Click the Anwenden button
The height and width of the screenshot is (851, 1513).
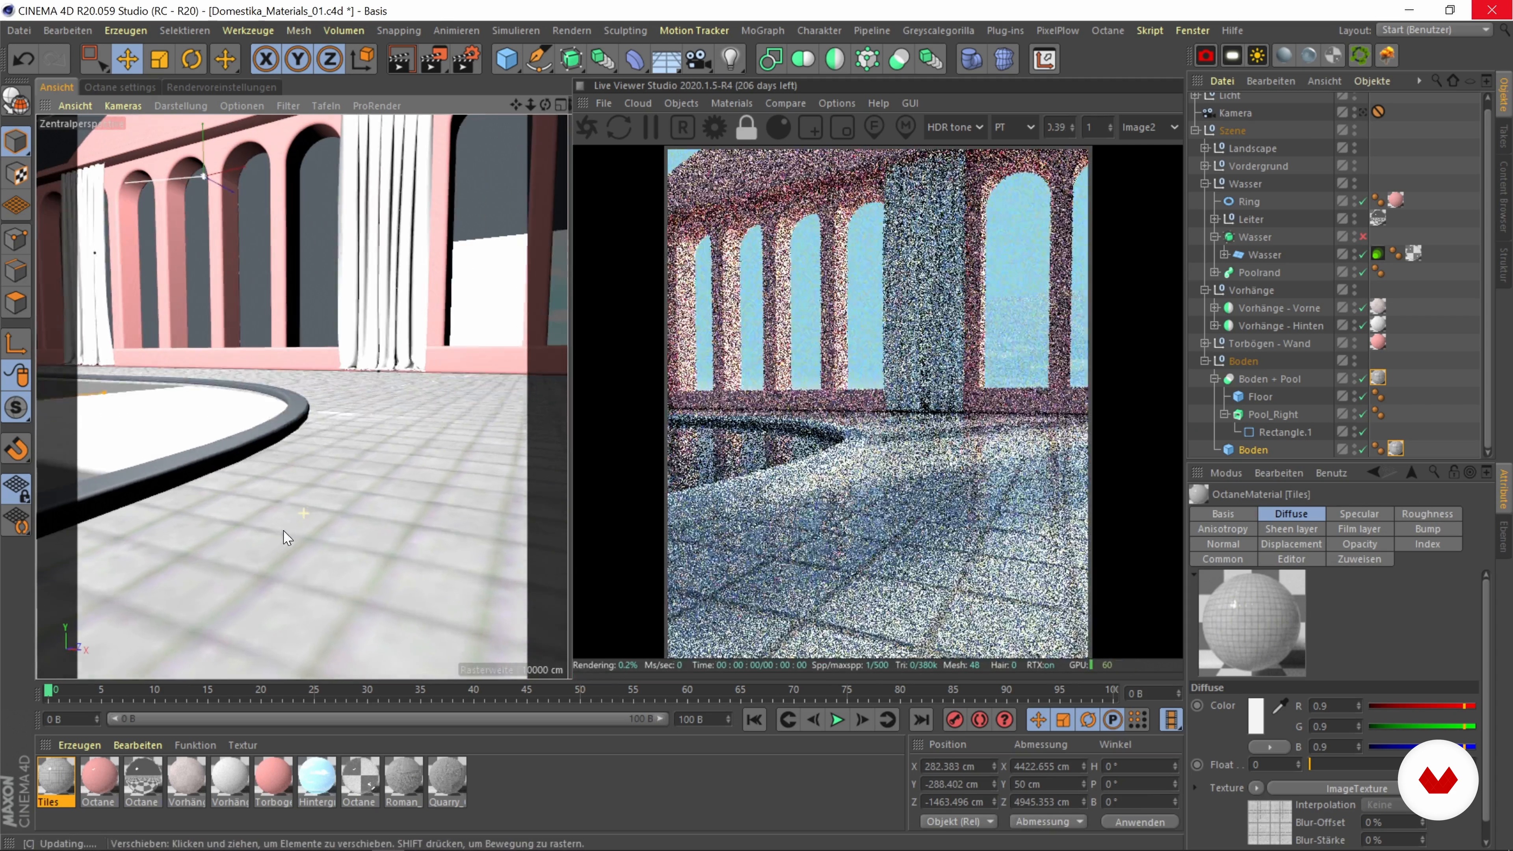pyautogui.click(x=1139, y=822)
